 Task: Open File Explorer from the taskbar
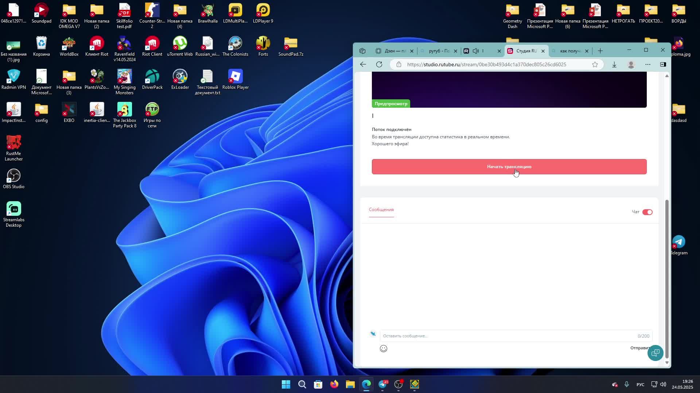pyautogui.click(x=350, y=384)
